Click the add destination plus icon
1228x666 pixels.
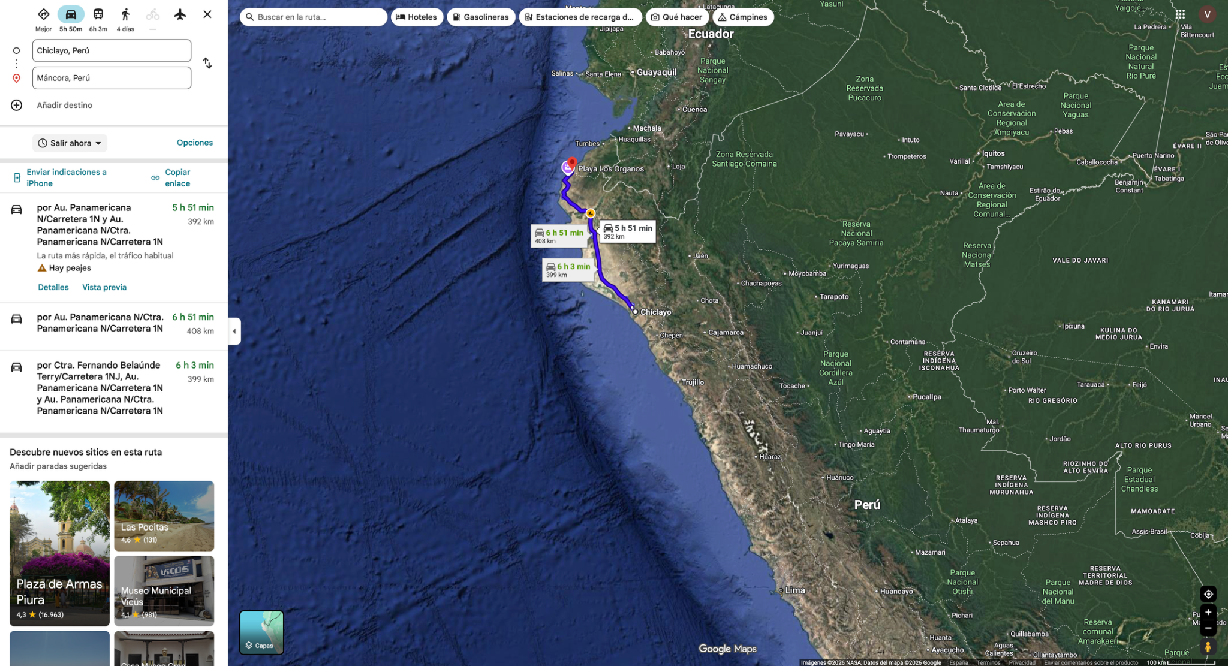point(17,105)
